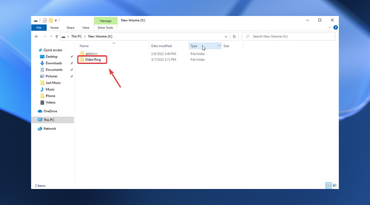Open Desktop in the navigation pane
Screen dimensions: 370x205
(x=49, y=57)
